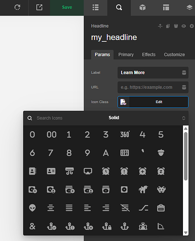Choose the align center icon

(51, 208)
